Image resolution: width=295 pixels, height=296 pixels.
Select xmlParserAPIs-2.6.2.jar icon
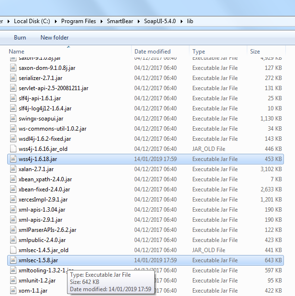pos(13,230)
